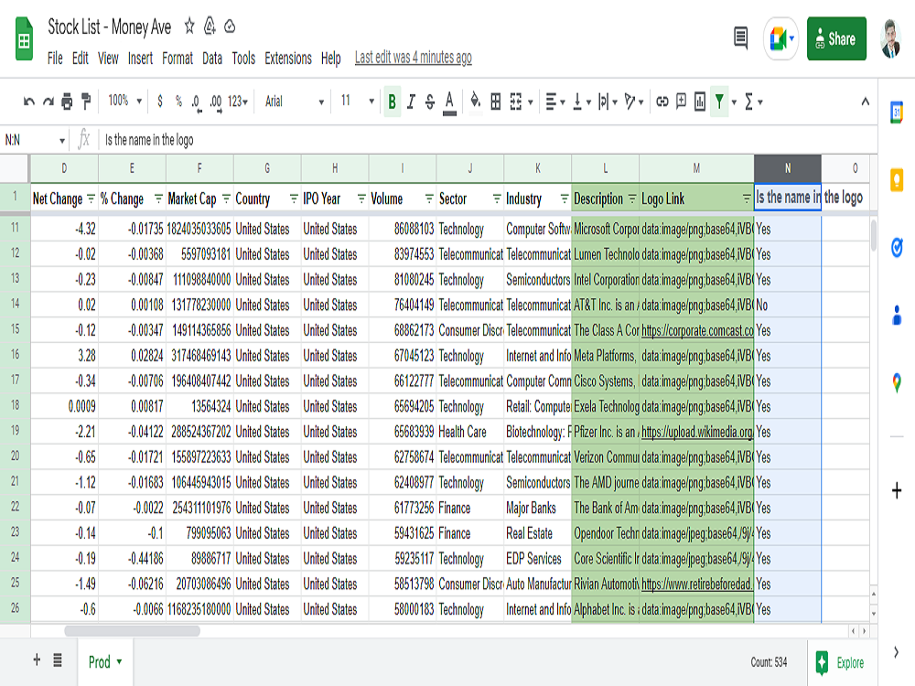
Task: Click the Name box N:N
Action: tap(35, 140)
